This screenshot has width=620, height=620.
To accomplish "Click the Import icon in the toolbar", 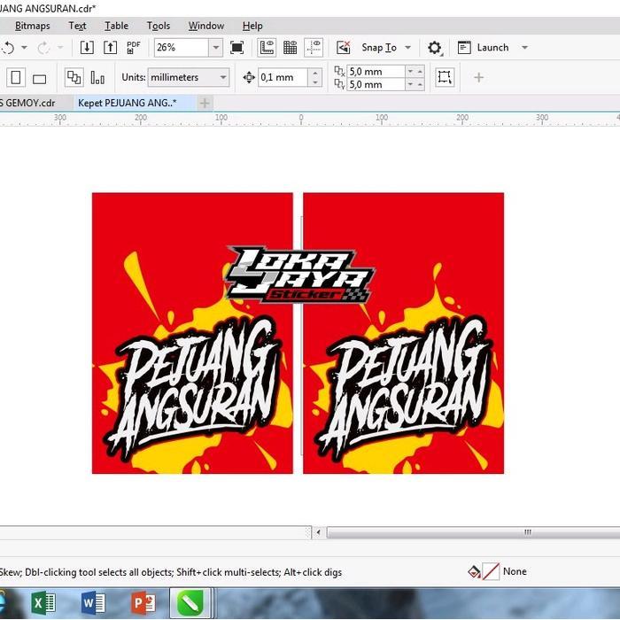I will [87, 48].
